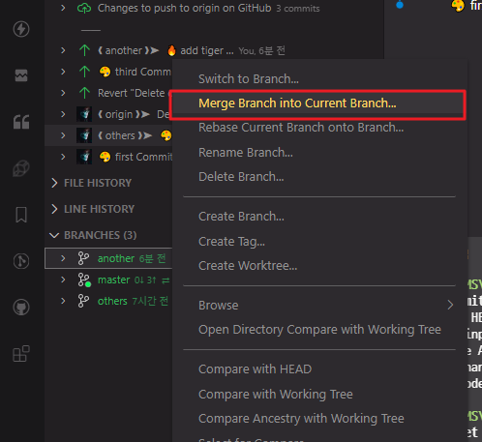
Task: Click the green up arrow on add tiger commit
Action: click(x=84, y=50)
